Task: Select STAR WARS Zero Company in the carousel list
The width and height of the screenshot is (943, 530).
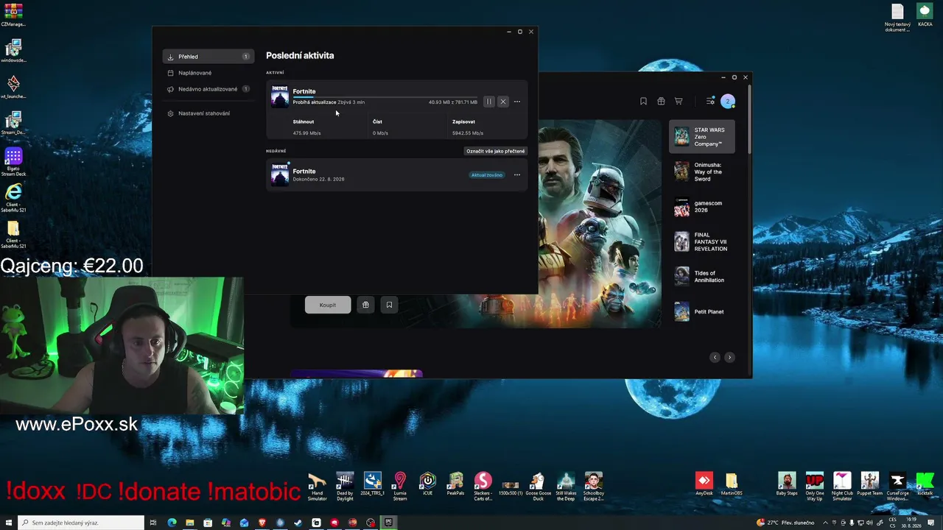Action: [x=702, y=137]
